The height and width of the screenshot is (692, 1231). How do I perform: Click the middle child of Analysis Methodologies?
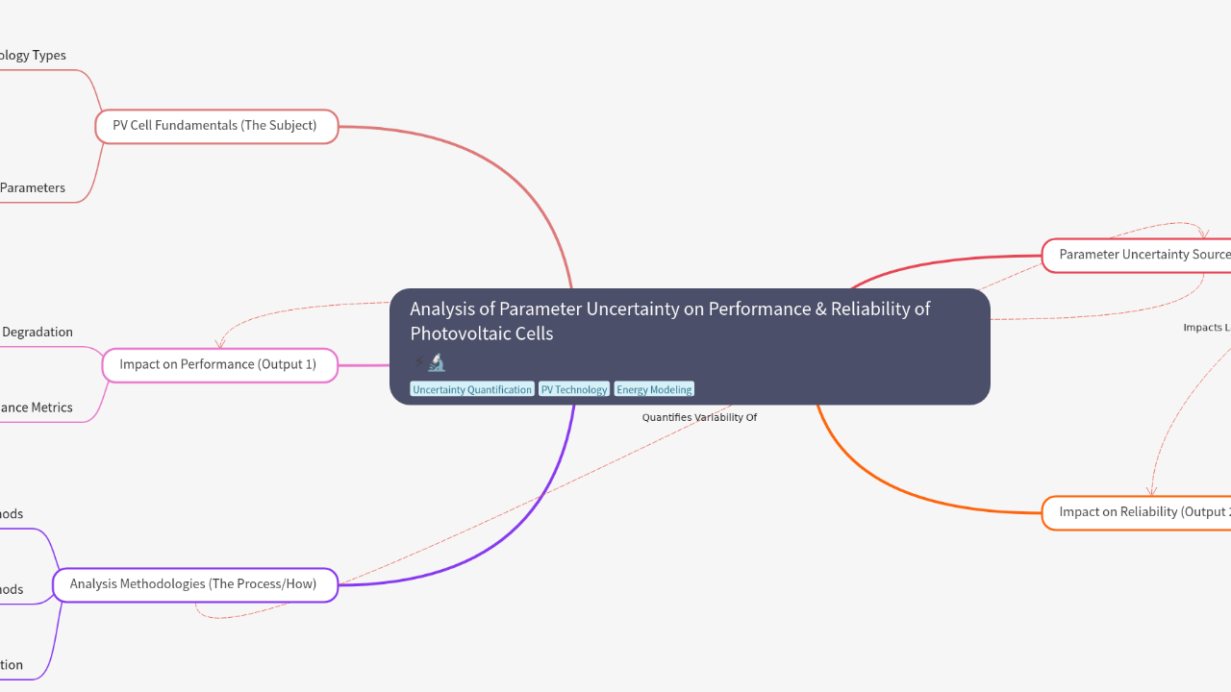pyautogui.click(x=12, y=590)
